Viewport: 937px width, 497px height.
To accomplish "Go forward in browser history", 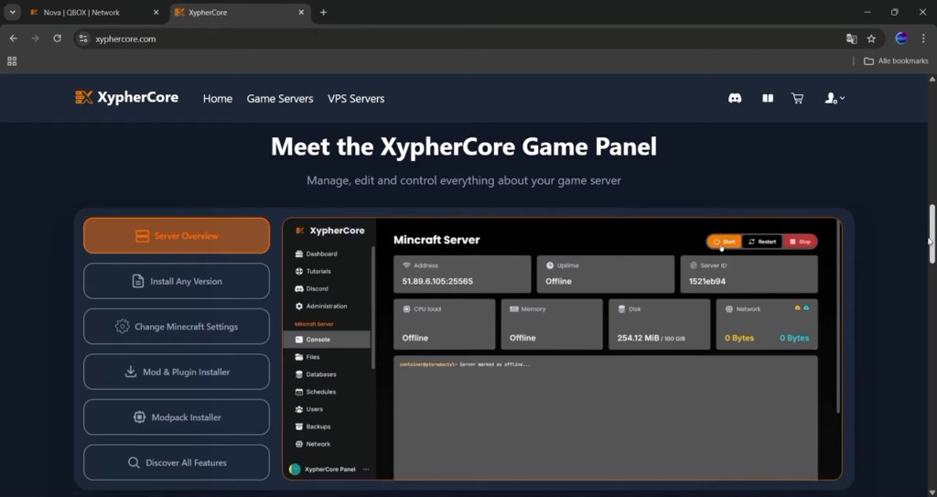I will 36,38.
